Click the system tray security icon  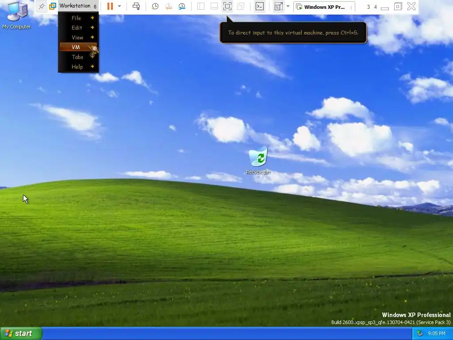pyautogui.click(x=420, y=334)
